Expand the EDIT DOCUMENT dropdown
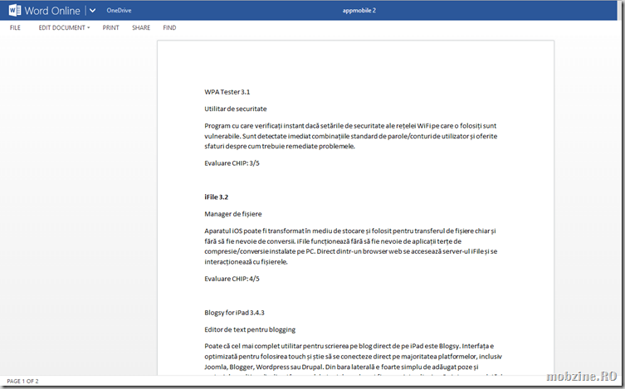 point(64,27)
